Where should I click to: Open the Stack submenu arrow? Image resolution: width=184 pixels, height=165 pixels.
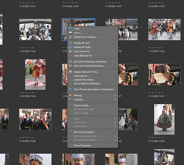(x=115, y=119)
